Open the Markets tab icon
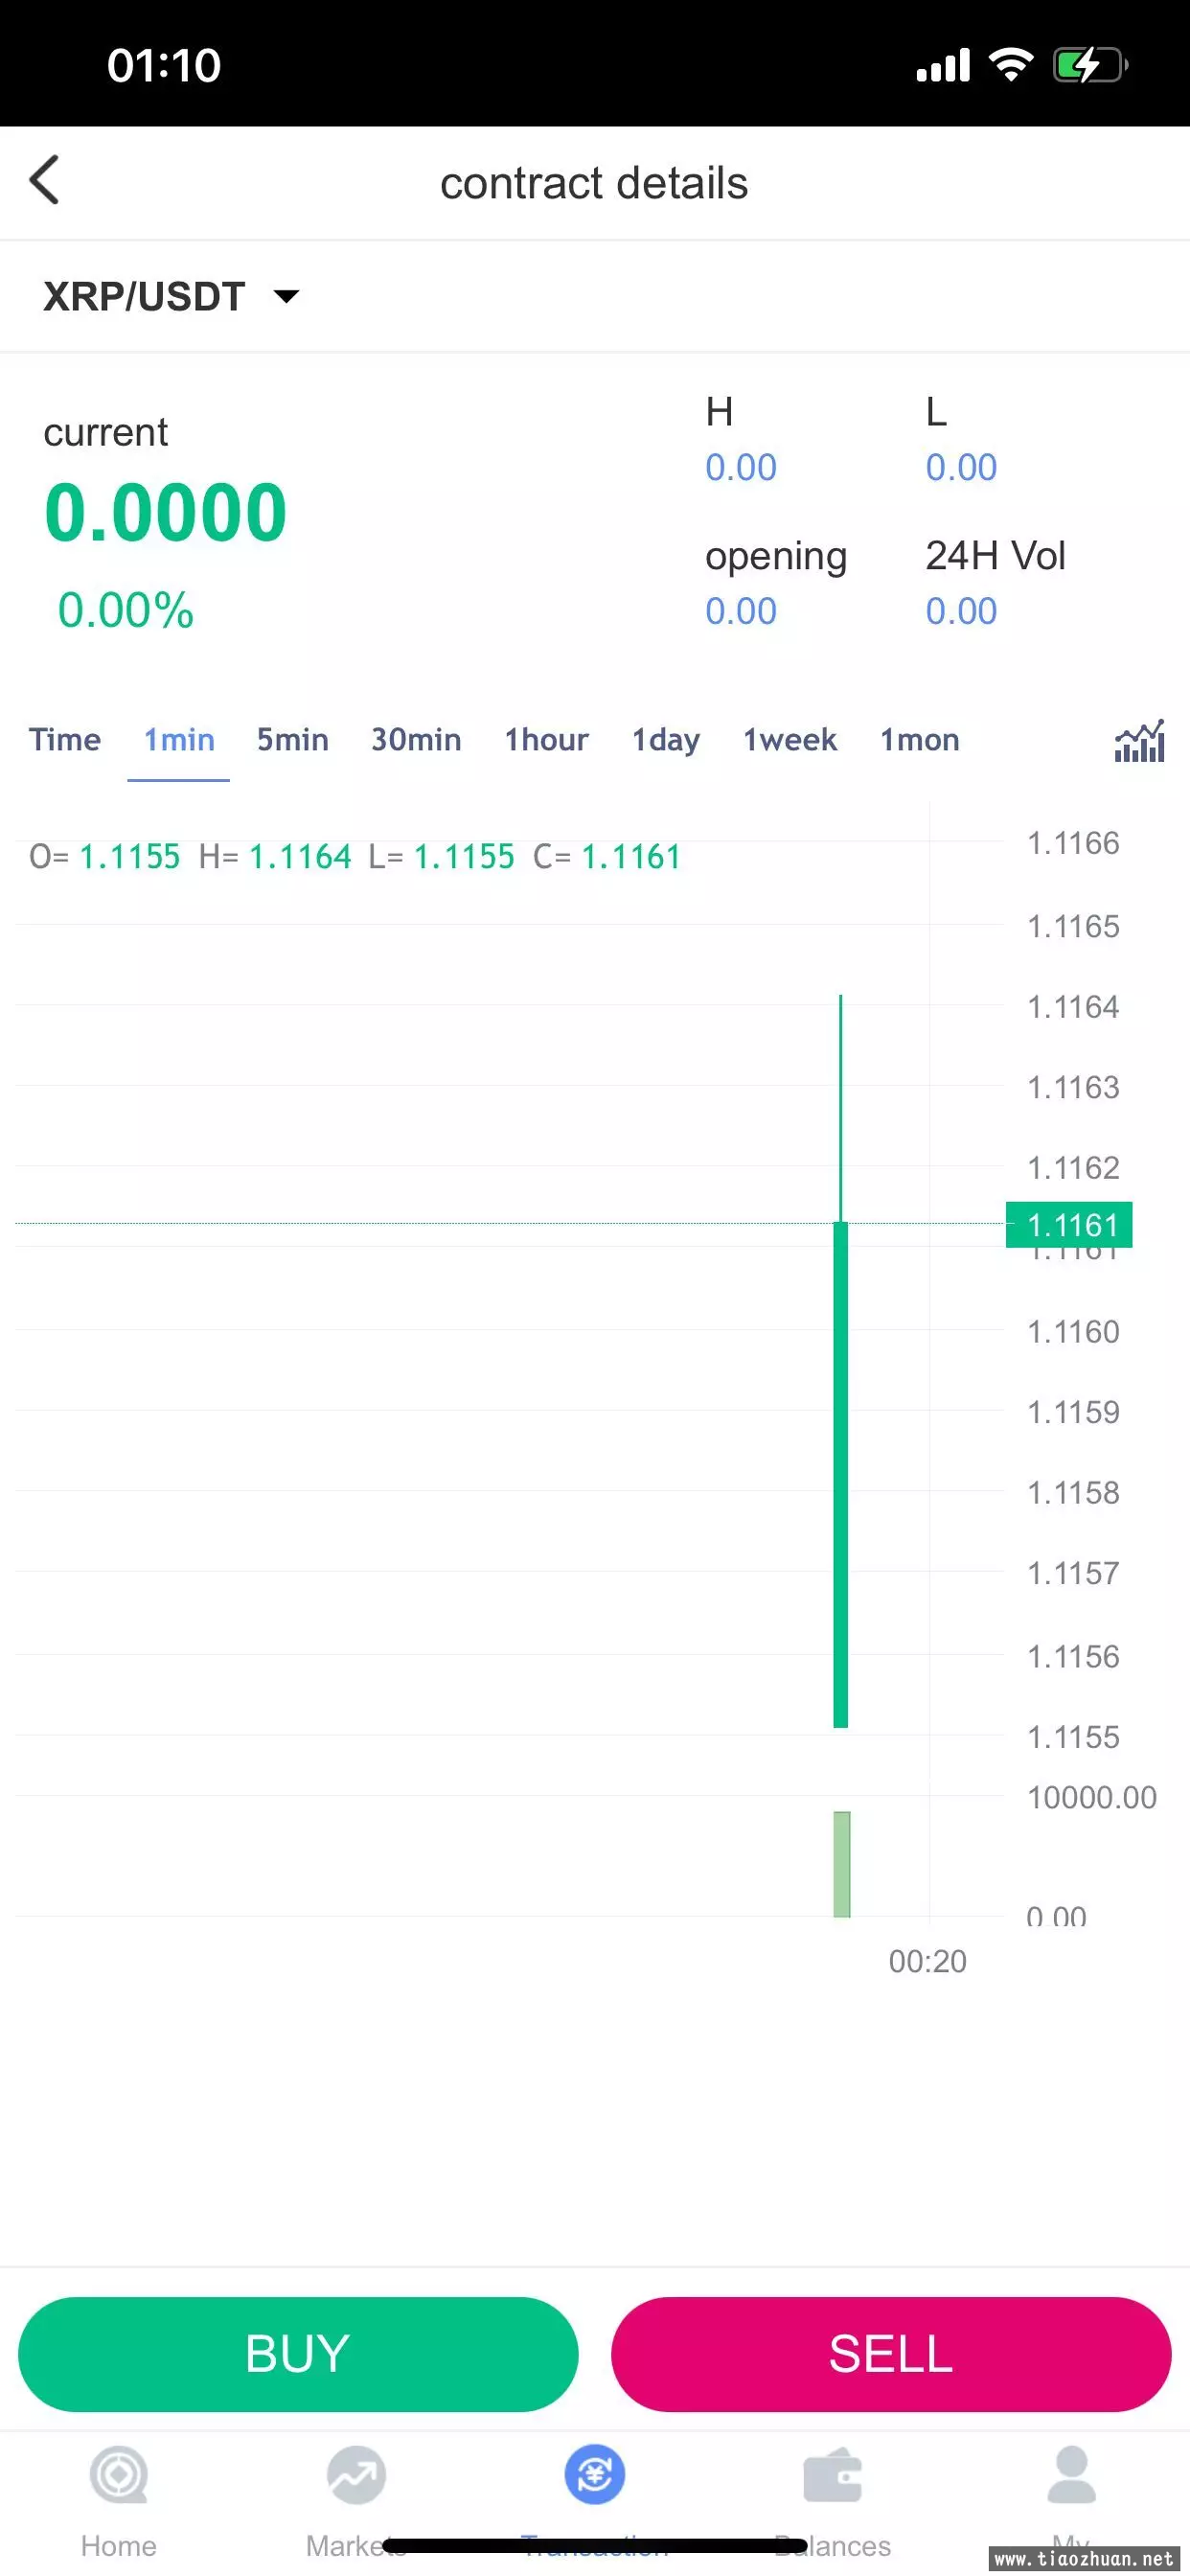Viewport: 1190px width, 2576px height. click(356, 2476)
